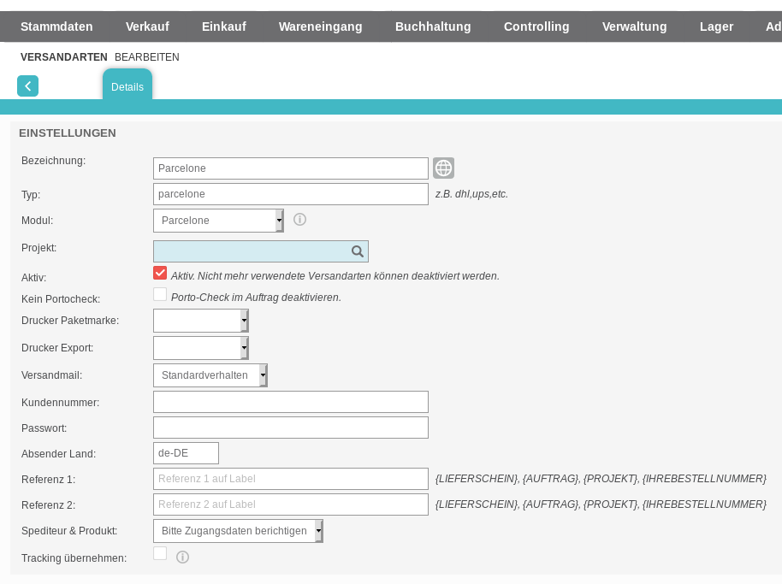782x584 pixels.
Task: Open the Drucker Export dropdown
Action: [x=201, y=348]
